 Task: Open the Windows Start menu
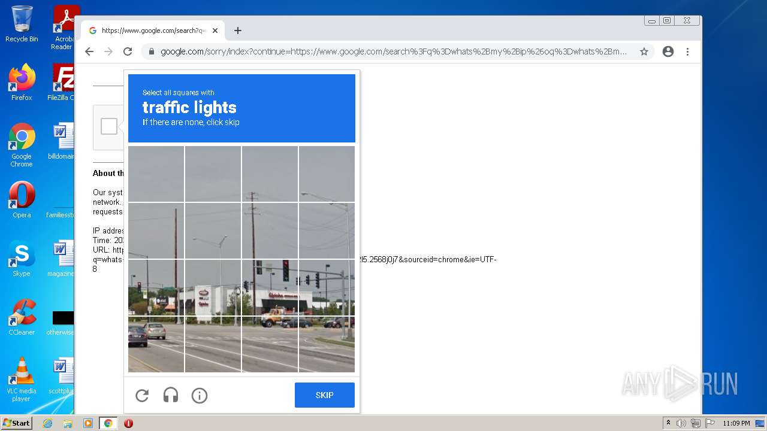[16, 423]
